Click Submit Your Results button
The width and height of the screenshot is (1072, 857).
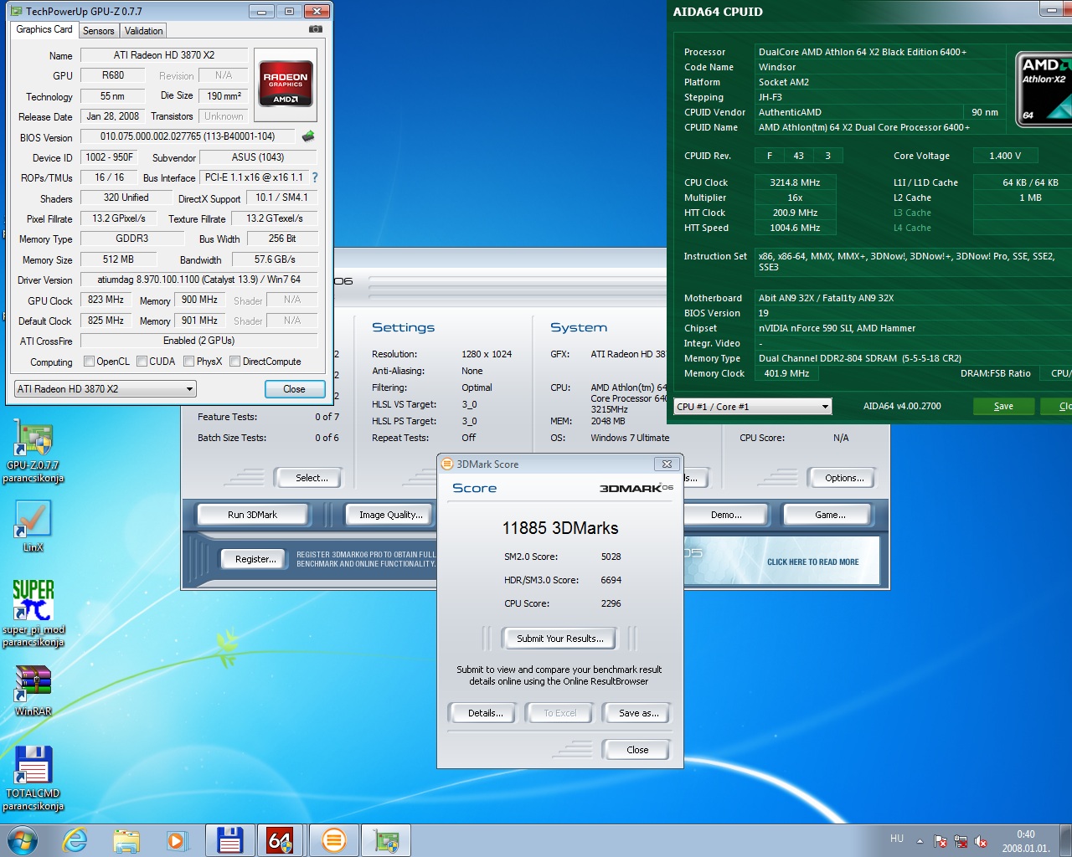[559, 639]
